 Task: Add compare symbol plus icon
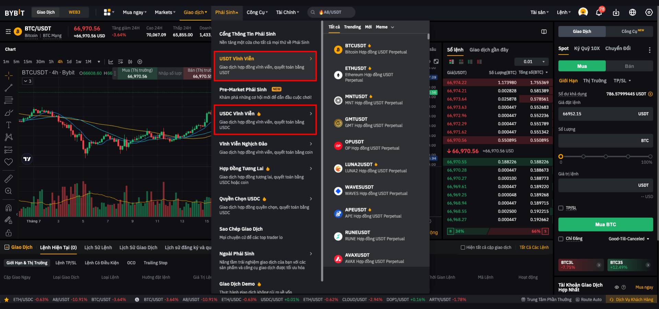(x=140, y=62)
